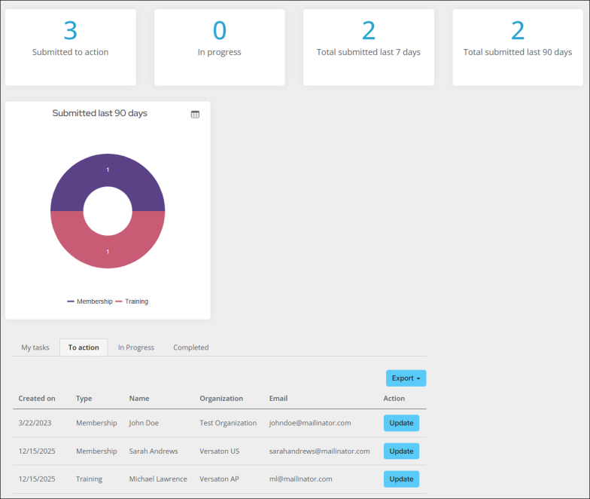
Task: Open the Export dropdown
Action: (x=406, y=378)
